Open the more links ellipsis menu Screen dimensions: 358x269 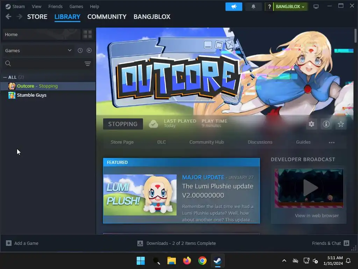click(331, 142)
